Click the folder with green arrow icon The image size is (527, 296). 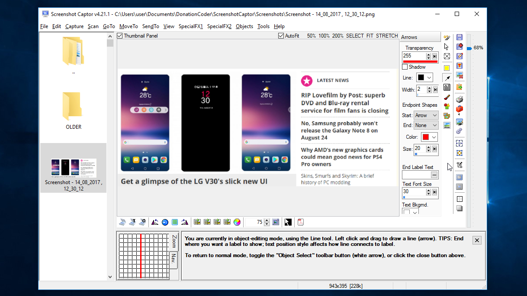[460, 87]
